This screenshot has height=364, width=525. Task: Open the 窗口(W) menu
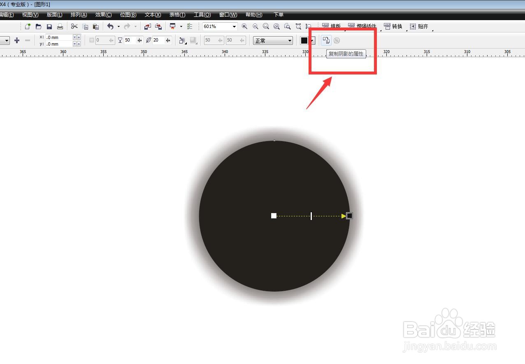tap(228, 15)
